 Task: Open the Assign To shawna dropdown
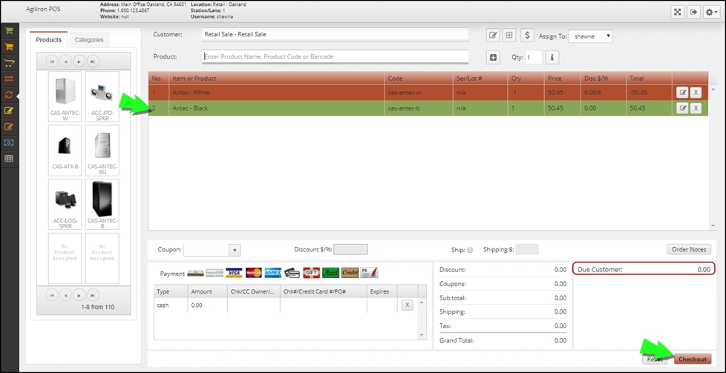click(x=590, y=36)
